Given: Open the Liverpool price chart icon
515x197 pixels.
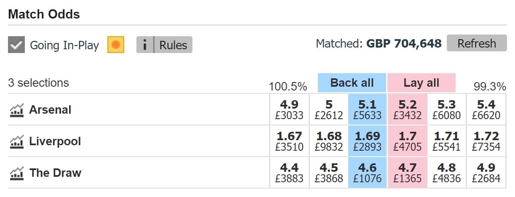Looking at the screenshot, I should [16, 142].
